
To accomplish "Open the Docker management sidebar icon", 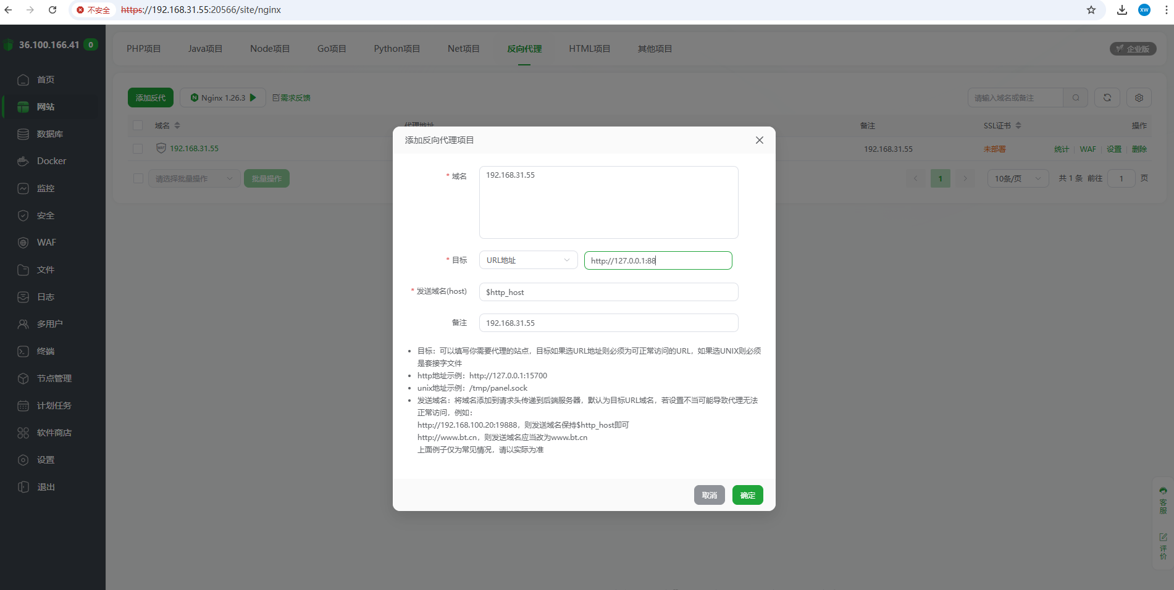I will pyautogui.click(x=48, y=161).
